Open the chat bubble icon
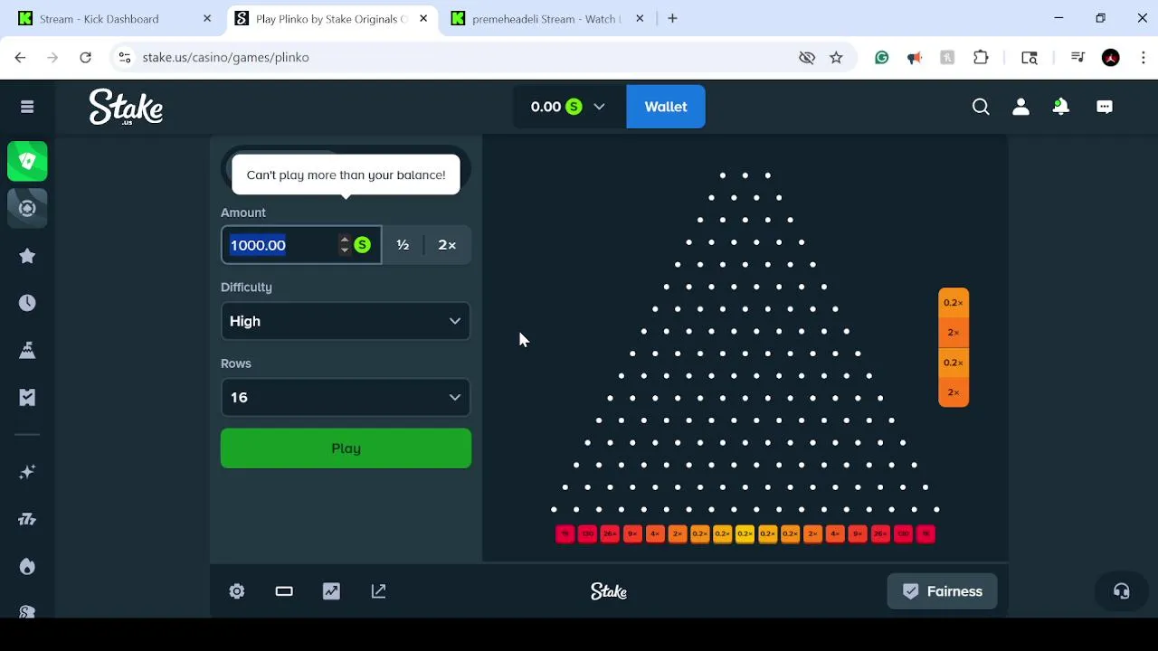 (x=1105, y=107)
